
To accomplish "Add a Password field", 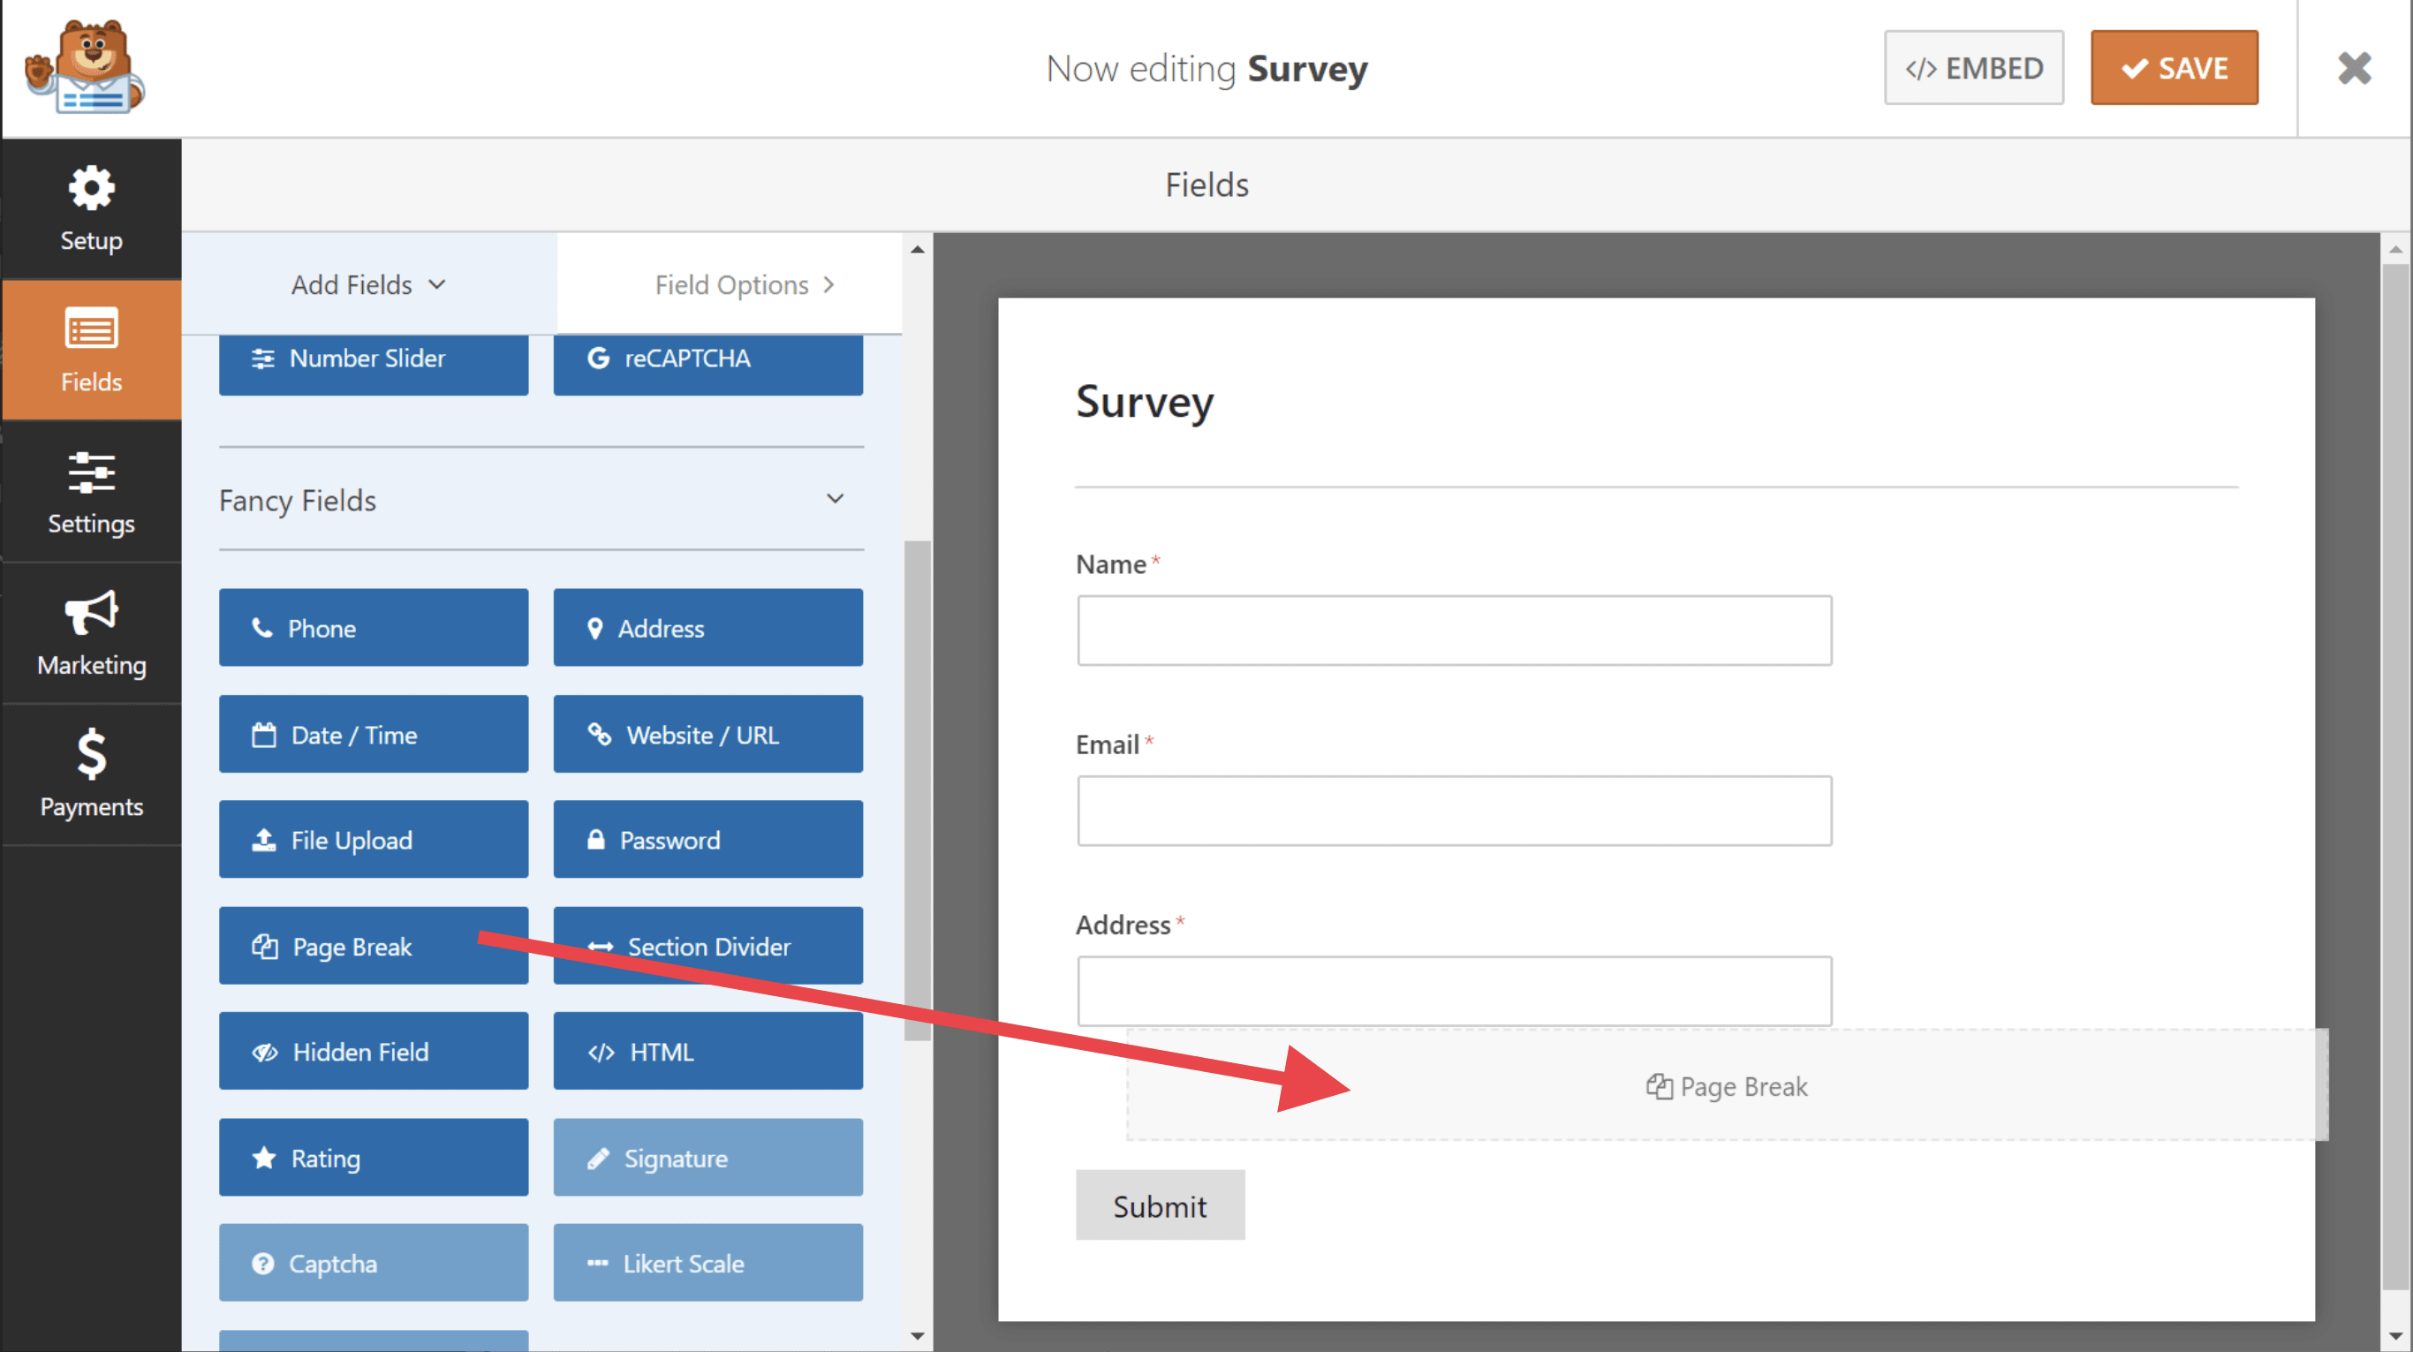I will point(707,839).
